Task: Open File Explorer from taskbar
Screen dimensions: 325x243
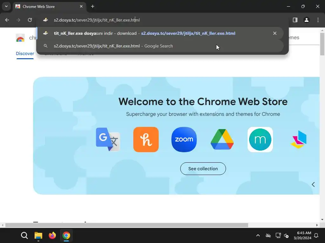Action: tap(38, 235)
